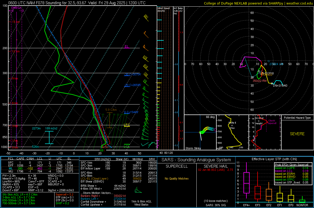Click the "Sfc-3km AGL LR = 4.5 C/km" line
Image resolution: width=314 pixels, height=208 pixels.
[x=20, y=194]
